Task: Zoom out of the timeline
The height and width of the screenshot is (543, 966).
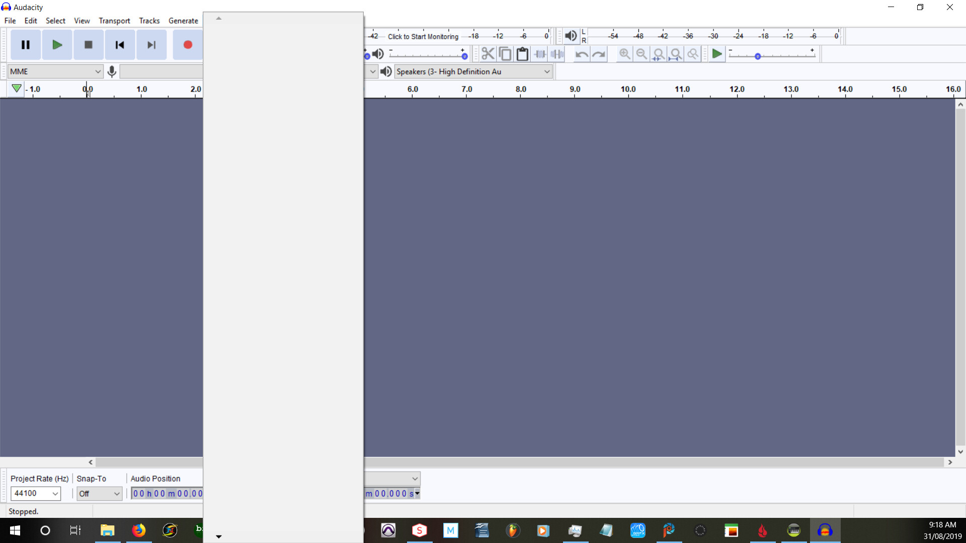Action: (x=641, y=54)
